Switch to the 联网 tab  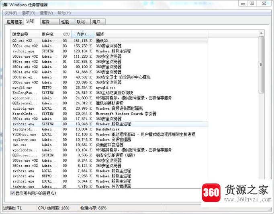83,22
